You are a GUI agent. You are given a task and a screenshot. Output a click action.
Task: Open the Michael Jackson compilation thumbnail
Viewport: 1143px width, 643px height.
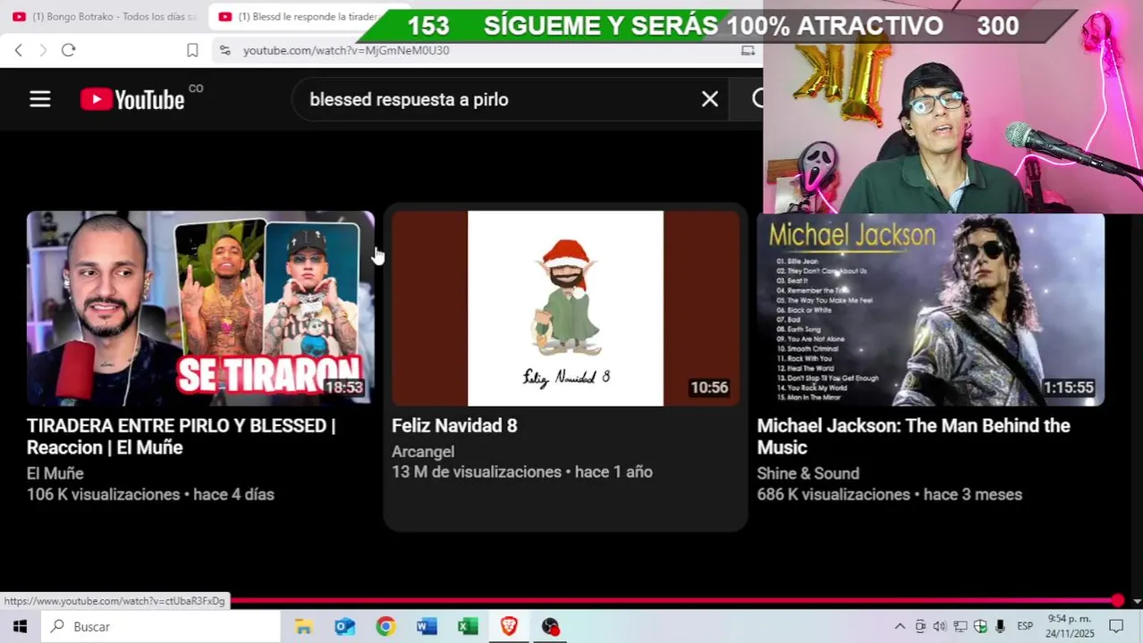tap(930, 308)
